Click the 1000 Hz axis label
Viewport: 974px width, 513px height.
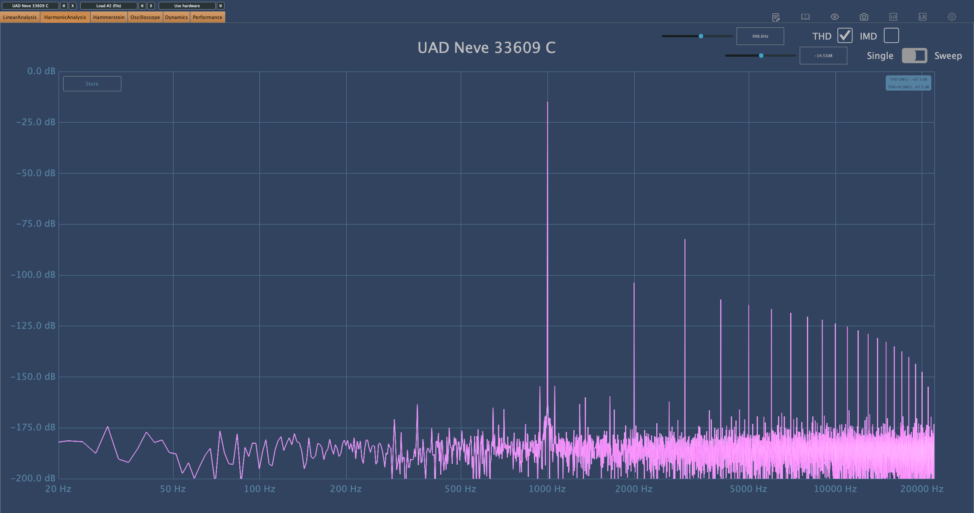coord(547,489)
